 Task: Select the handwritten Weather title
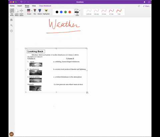coord(64,24)
